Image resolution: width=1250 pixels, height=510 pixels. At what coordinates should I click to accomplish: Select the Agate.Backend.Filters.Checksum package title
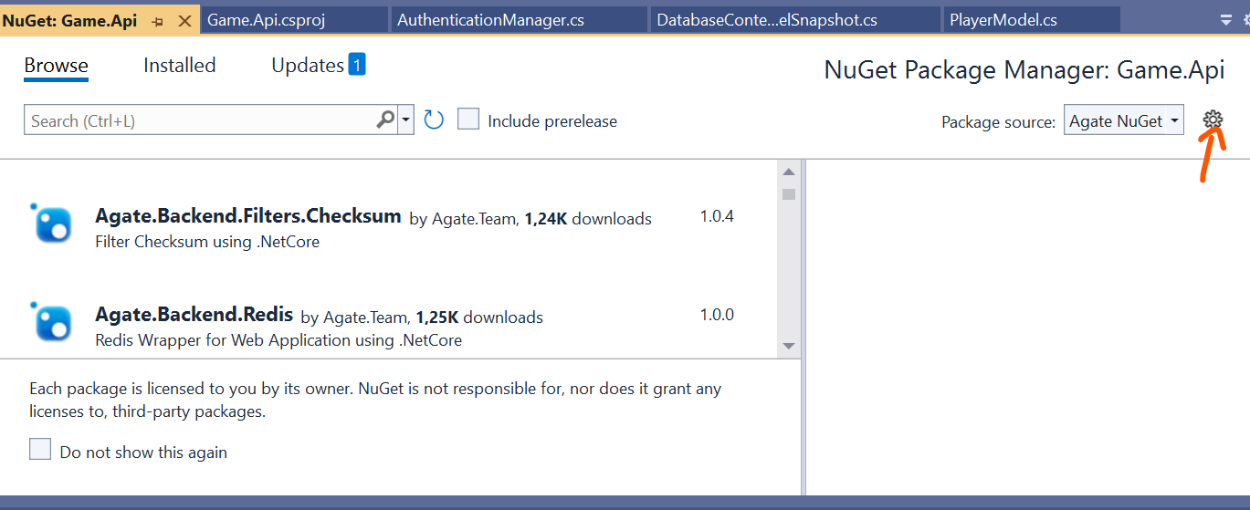click(x=247, y=216)
